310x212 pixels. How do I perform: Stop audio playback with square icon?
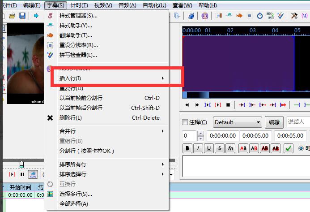click(228, 105)
